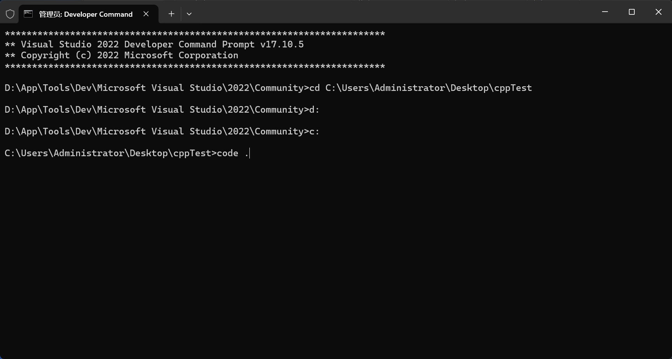The width and height of the screenshot is (672, 359).
Task: Maximize the terminal window
Action: (x=632, y=12)
